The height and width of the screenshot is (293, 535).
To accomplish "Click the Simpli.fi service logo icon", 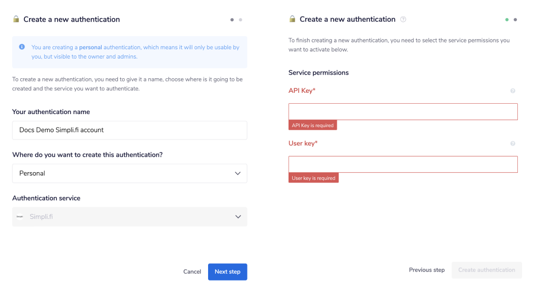I will pos(20,217).
